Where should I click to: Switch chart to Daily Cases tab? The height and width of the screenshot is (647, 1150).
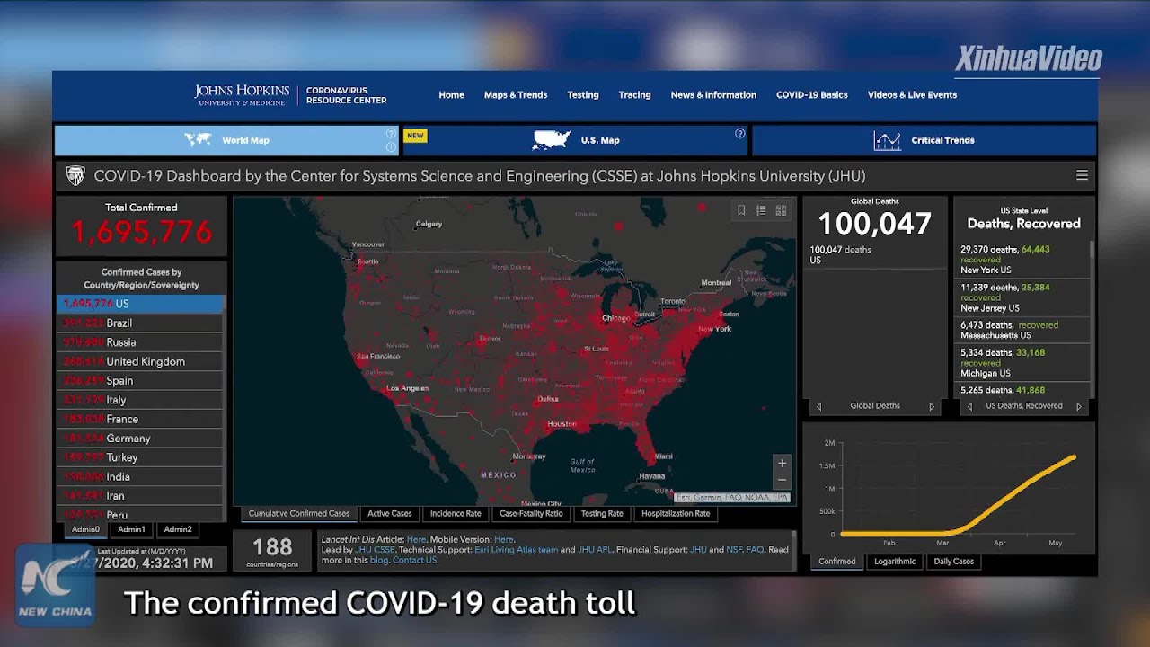click(954, 562)
